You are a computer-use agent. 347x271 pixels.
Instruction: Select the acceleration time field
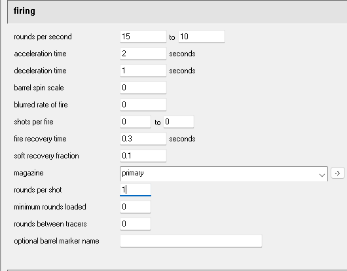[143, 54]
